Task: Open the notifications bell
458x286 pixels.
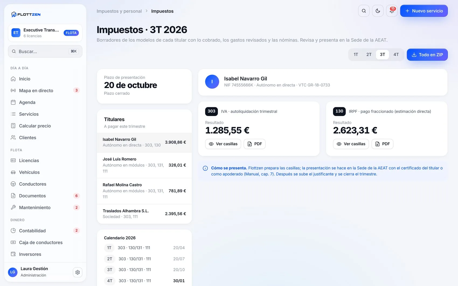Action: (x=392, y=11)
